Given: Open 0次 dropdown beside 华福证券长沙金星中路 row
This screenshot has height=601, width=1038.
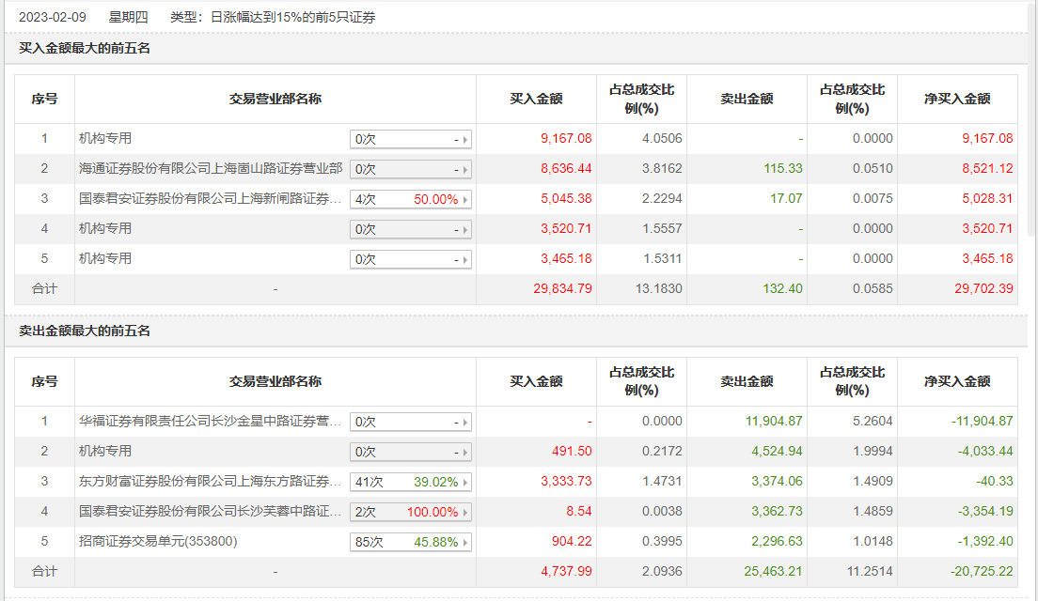Looking at the screenshot, I should pos(411,422).
